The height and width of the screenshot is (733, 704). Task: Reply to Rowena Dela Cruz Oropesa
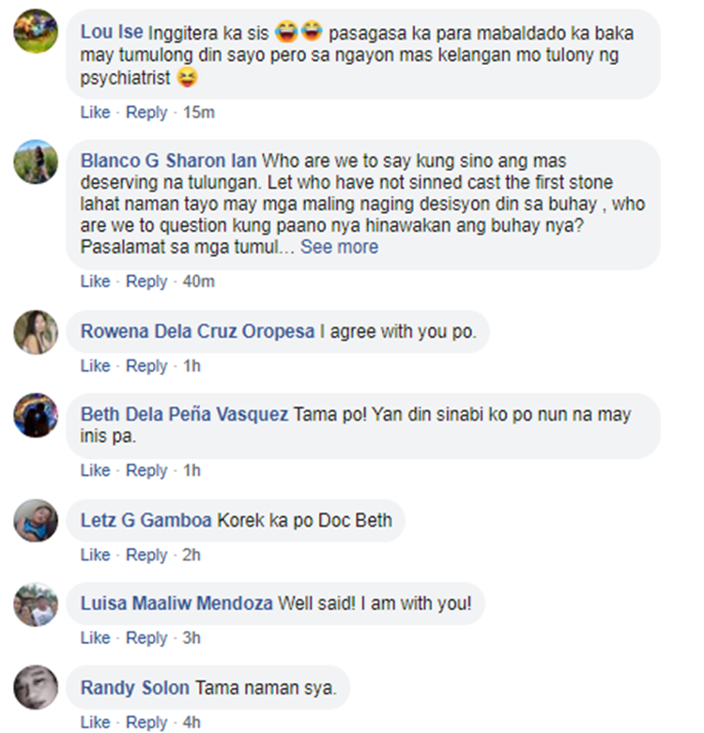146,366
